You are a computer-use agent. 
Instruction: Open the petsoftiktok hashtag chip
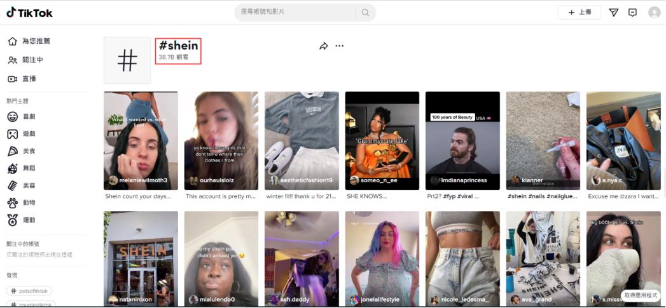pos(29,291)
